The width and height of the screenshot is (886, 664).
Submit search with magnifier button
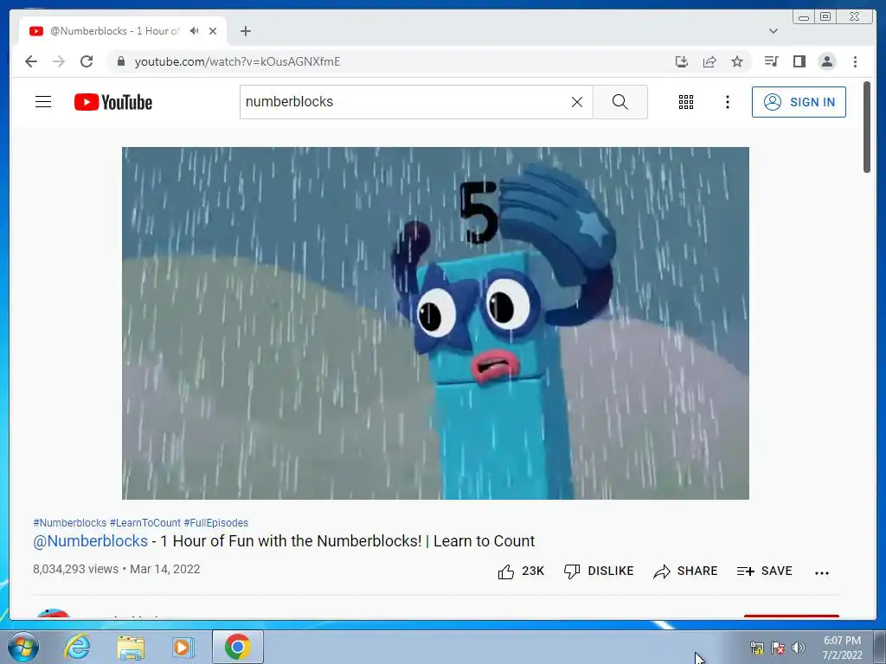coord(620,102)
